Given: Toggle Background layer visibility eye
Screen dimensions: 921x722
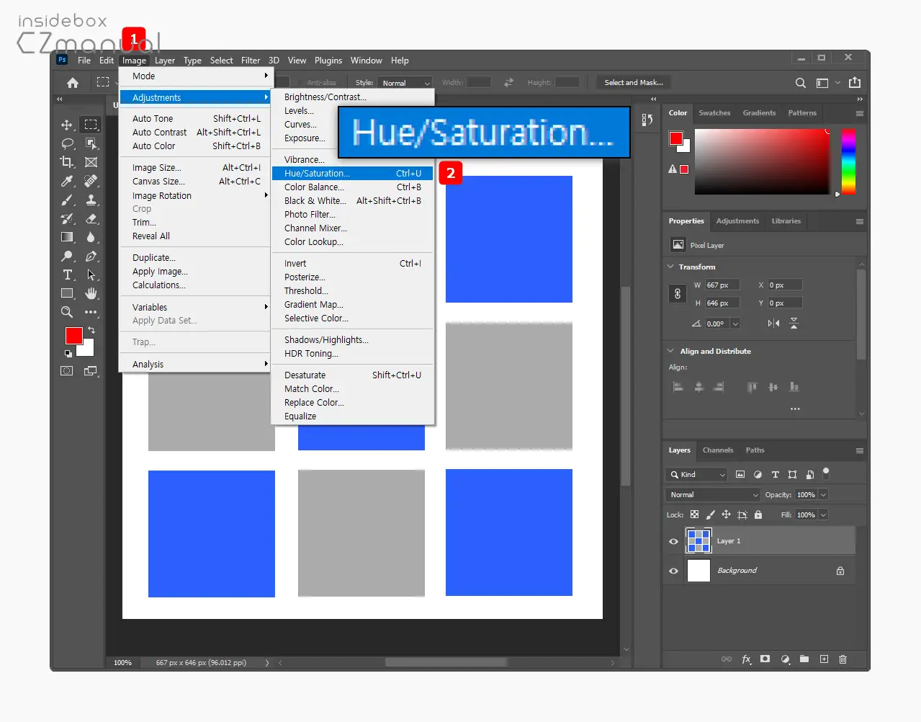Looking at the screenshot, I should [673, 571].
